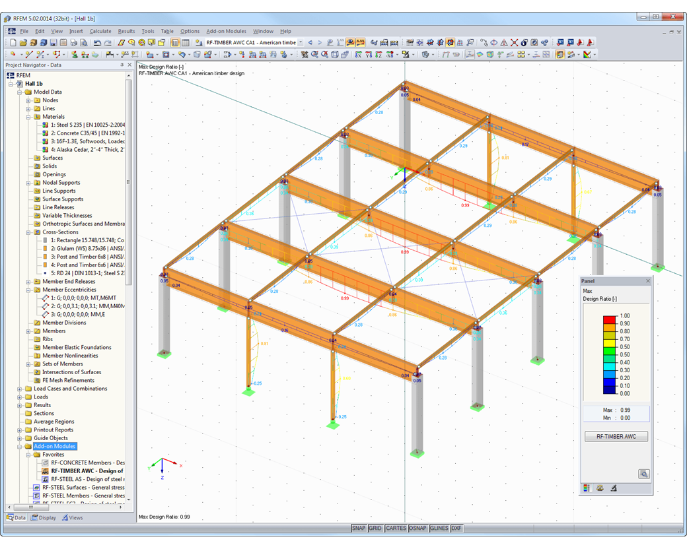Expand the Load Cases and Combinations tree node
This screenshot has width=687, height=549.
pos(20,389)
